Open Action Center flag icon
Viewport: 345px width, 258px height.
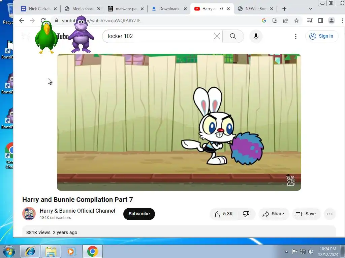294,251
